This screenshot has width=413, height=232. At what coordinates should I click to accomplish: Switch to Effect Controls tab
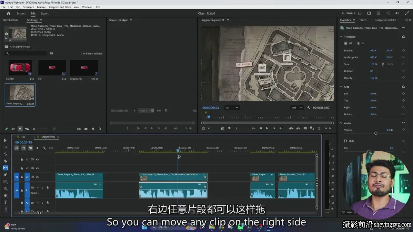tap(10, 20)
